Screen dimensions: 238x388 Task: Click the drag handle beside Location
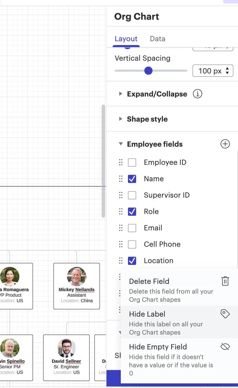pos(121,261)
